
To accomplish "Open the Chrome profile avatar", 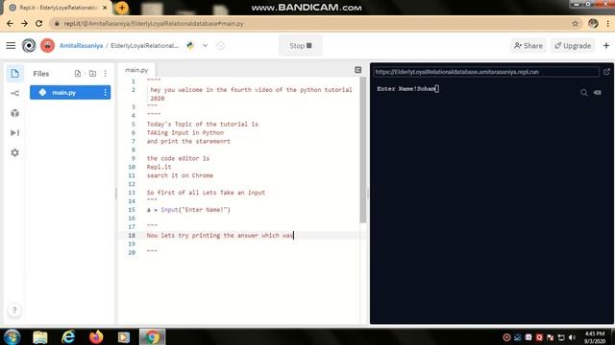I will click(x=593, y=23).
